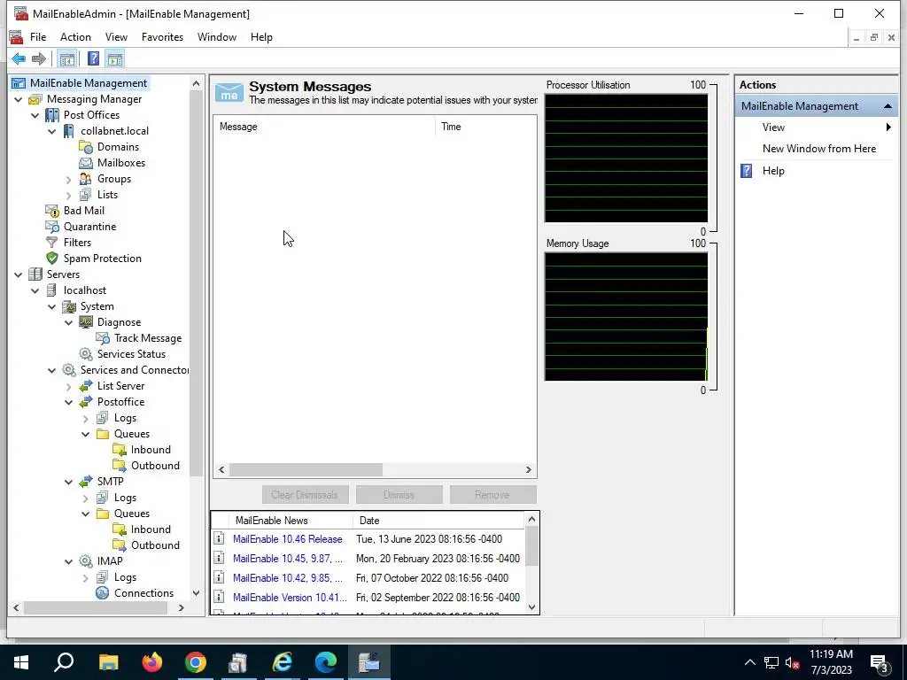Click the news list vertical scrollbar thumb
Image resolution: width=907 pixels, height=680 pixels.
click(531, 547)
